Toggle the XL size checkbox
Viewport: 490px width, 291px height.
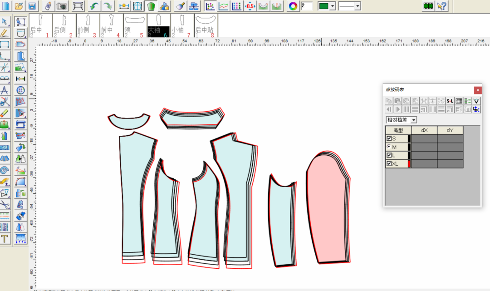pos(389,164)
